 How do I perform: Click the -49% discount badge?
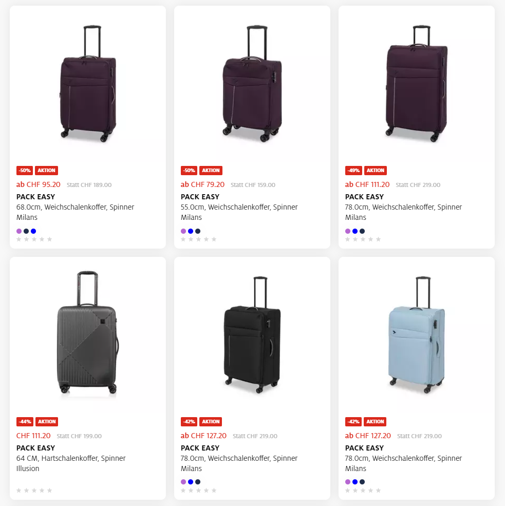pos(353,171)
